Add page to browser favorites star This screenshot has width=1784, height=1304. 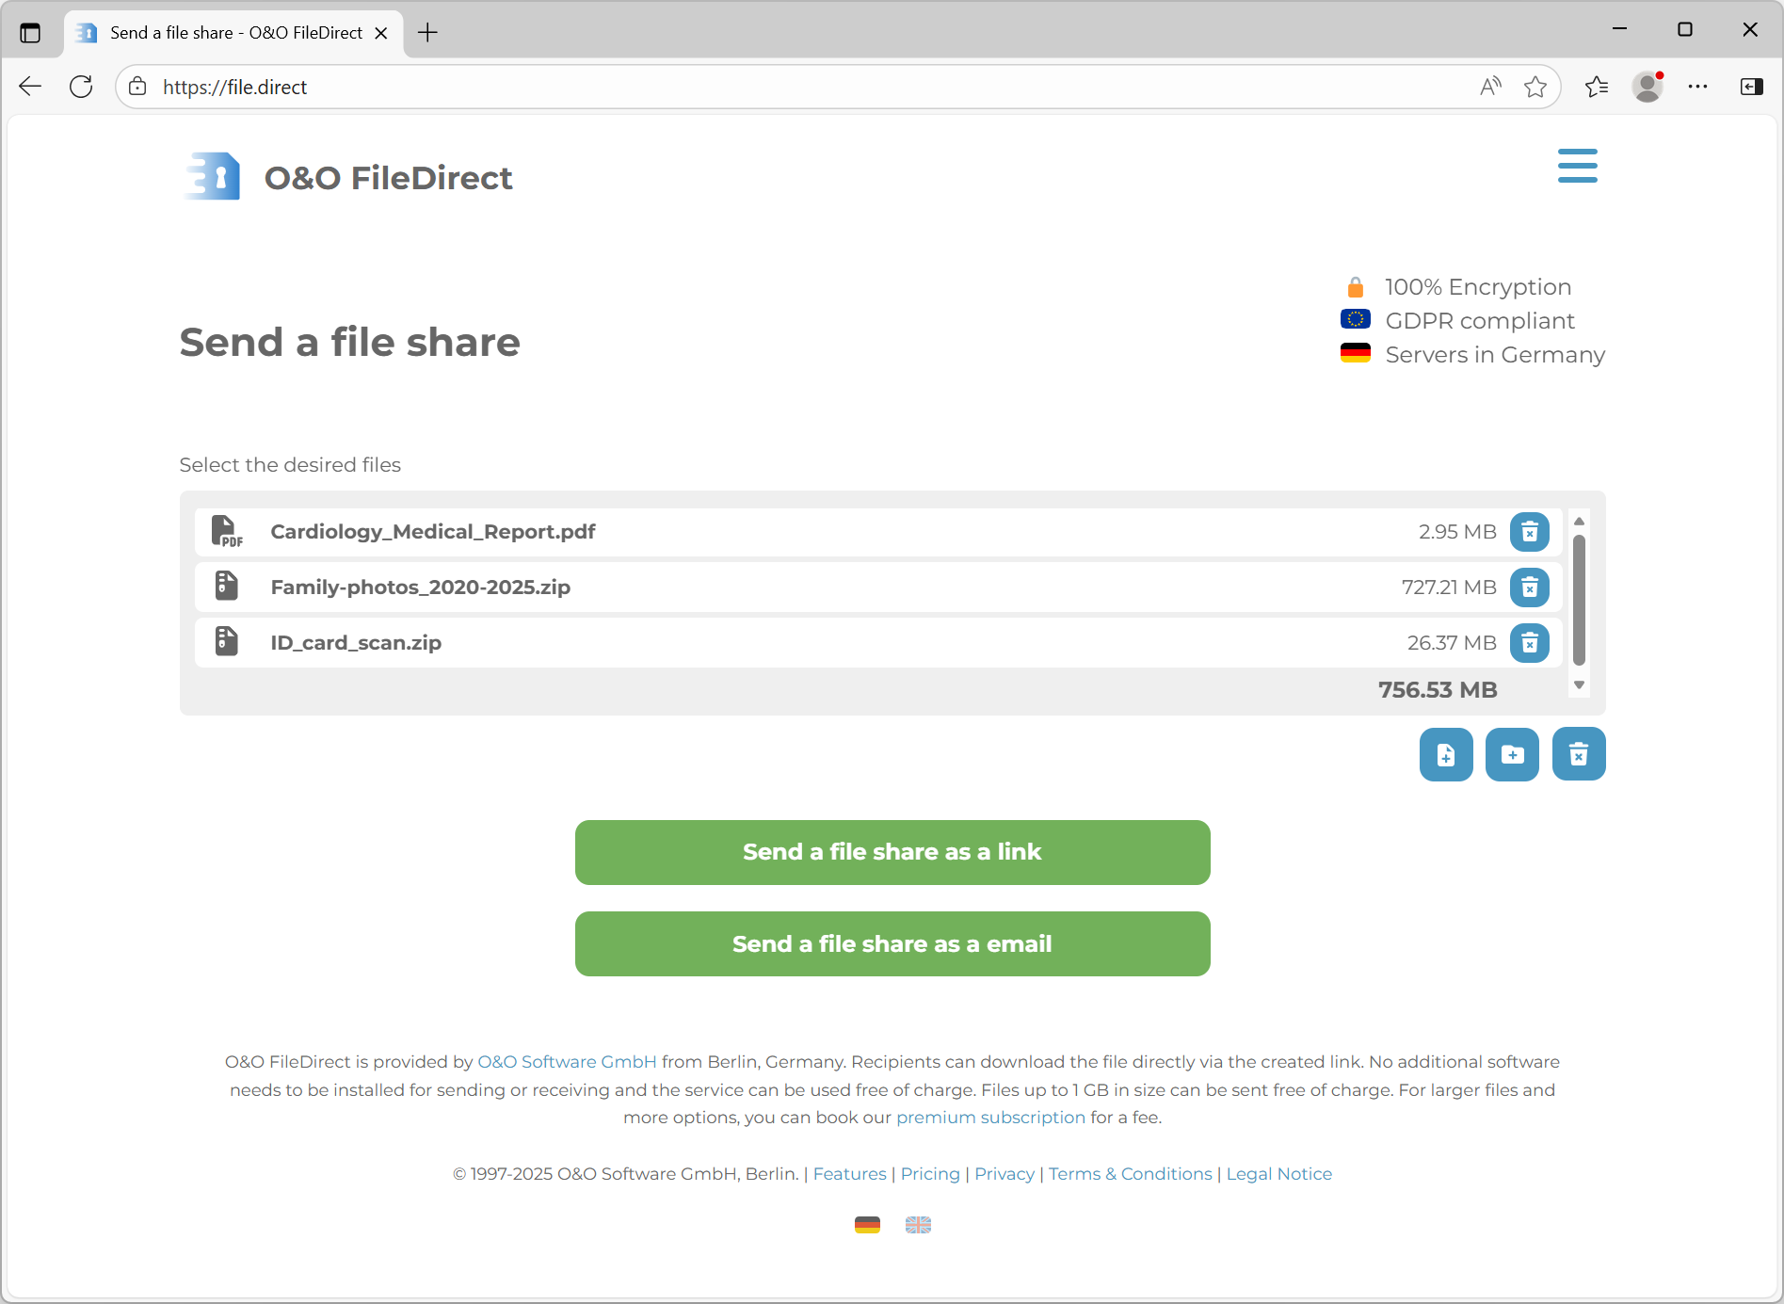click(x=1535, y=87)
